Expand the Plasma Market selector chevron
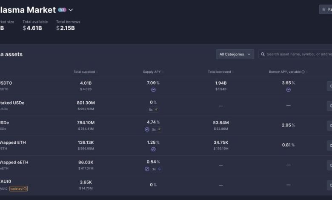Screen dimensions: 332x200 pyautogui.click(x=71, y=10)
